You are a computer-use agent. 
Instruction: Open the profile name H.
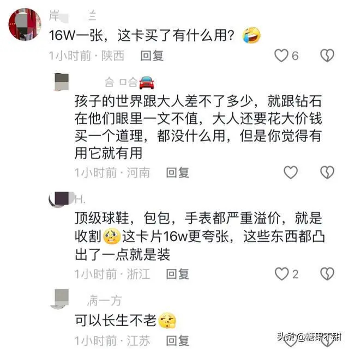80,199
